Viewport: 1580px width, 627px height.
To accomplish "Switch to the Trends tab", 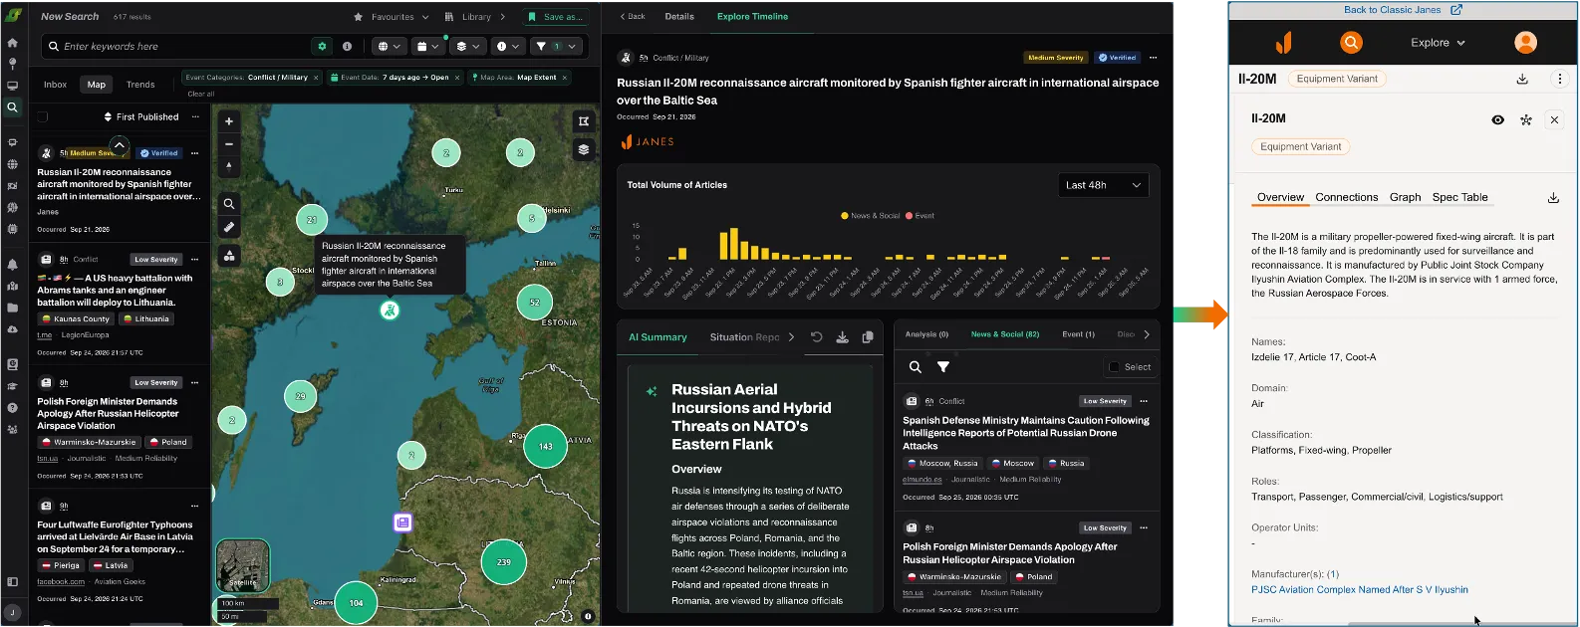I will click(x=140, y=85).
